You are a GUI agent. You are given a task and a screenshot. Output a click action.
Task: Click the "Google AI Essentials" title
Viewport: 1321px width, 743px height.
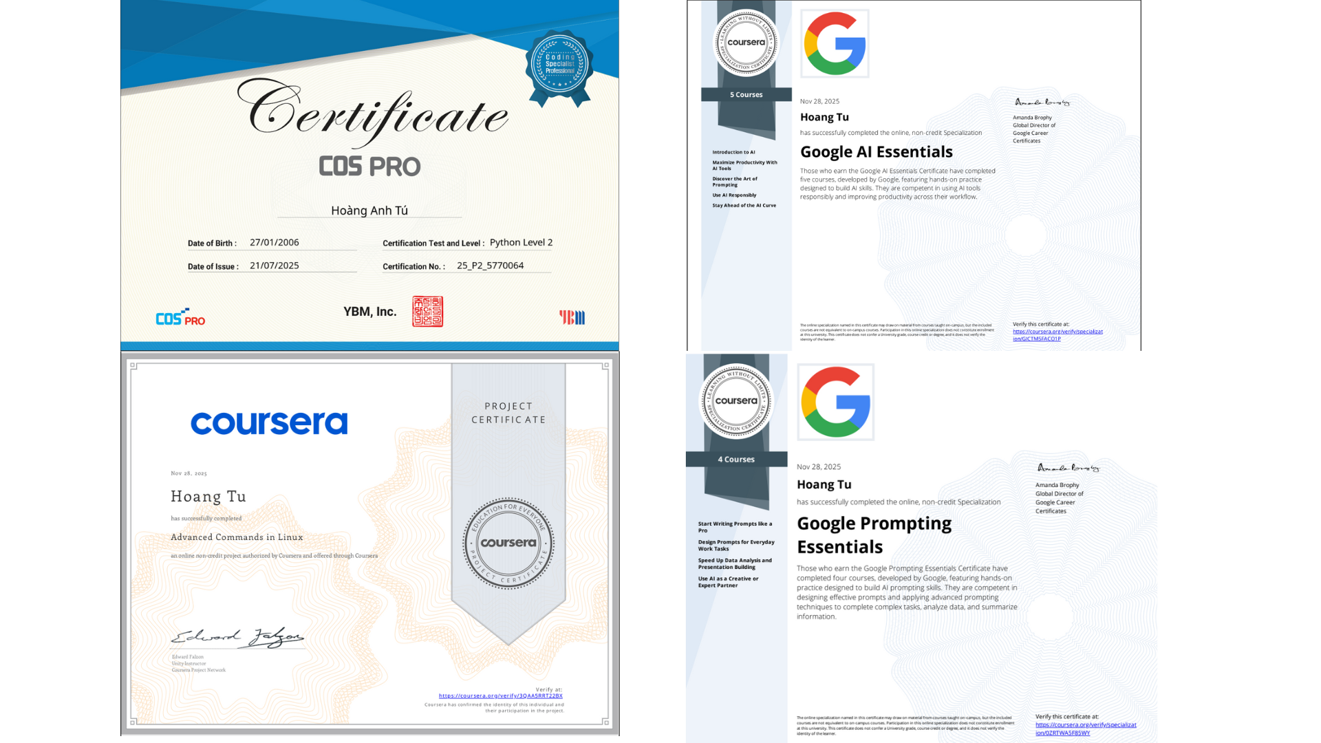877,152
